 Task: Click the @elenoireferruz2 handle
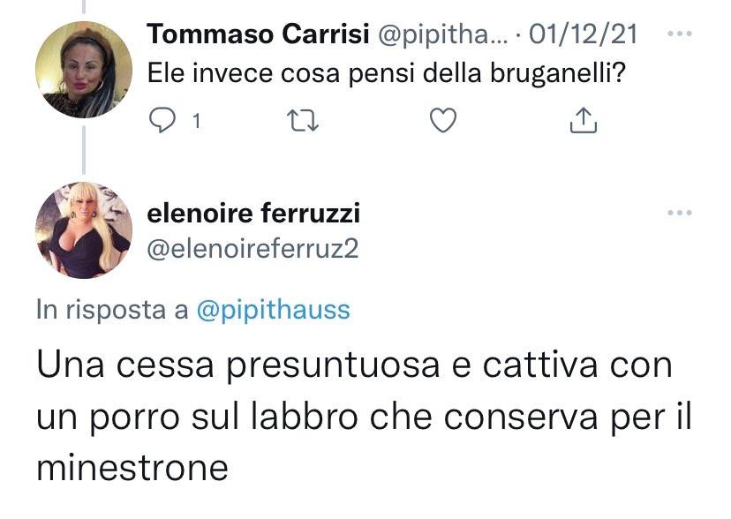(x=252, y=250)
